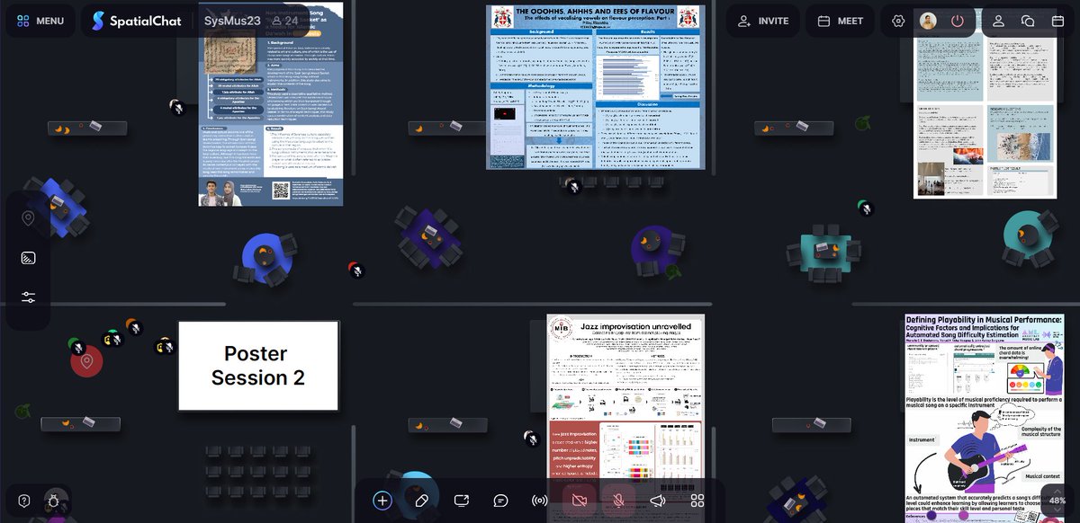Open the help question mark icon

(x=24, y=501)
